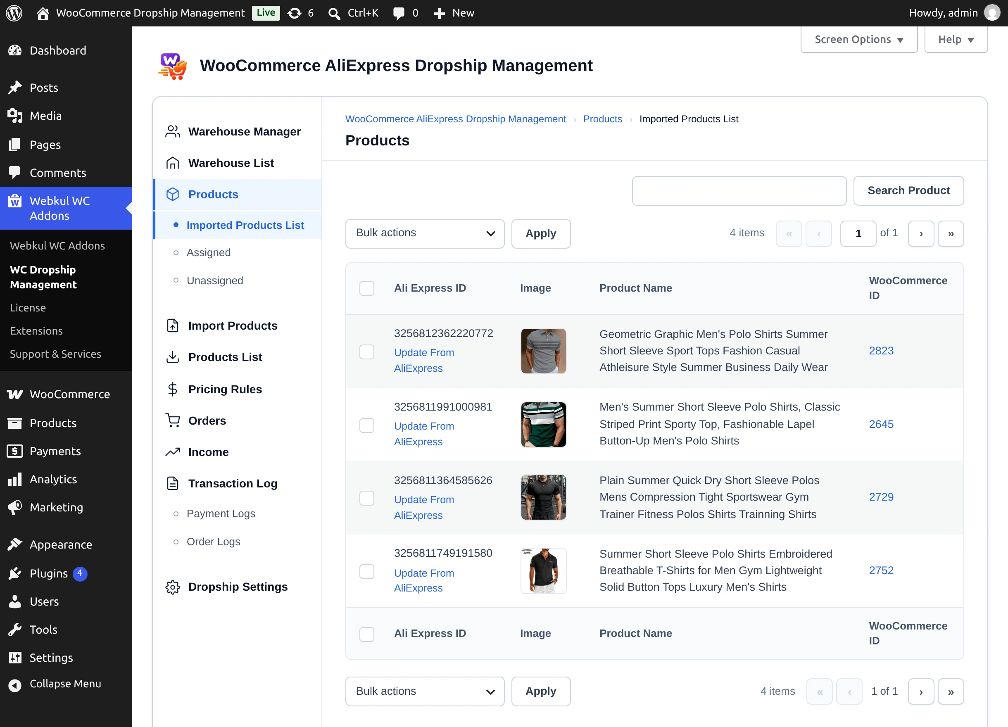Image resolution: width=1008 pixels, height=727 pixels.
Task: Open the top Bulk actions dropdown
Action: tap(425, 233)
